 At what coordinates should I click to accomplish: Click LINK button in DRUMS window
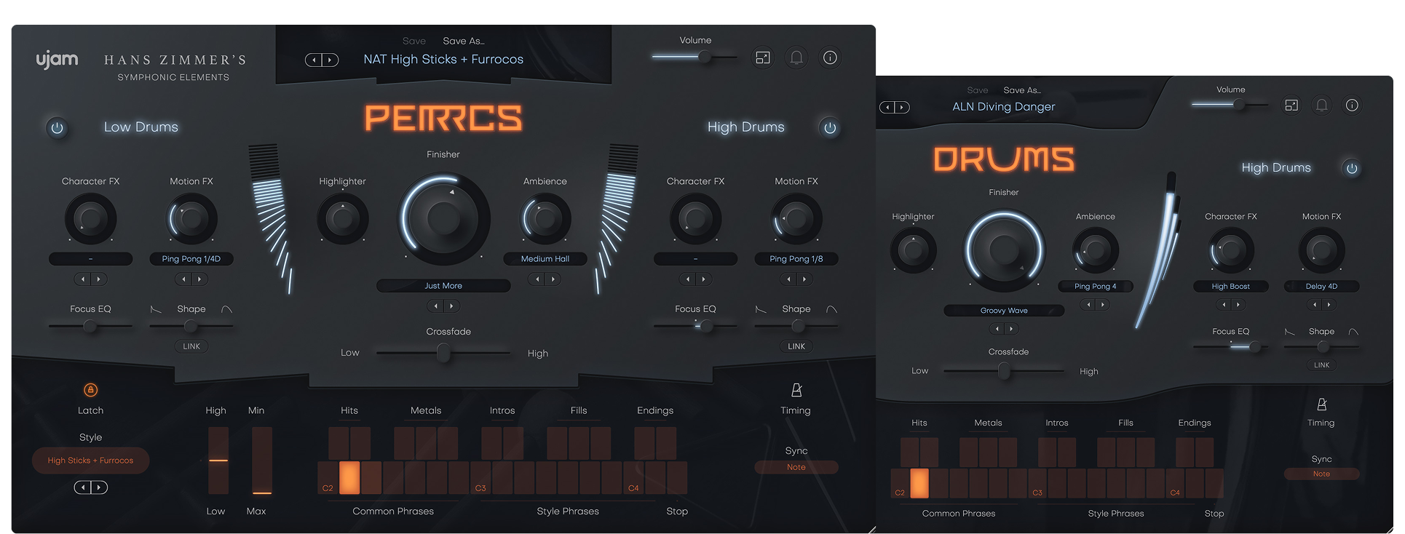1321,365
